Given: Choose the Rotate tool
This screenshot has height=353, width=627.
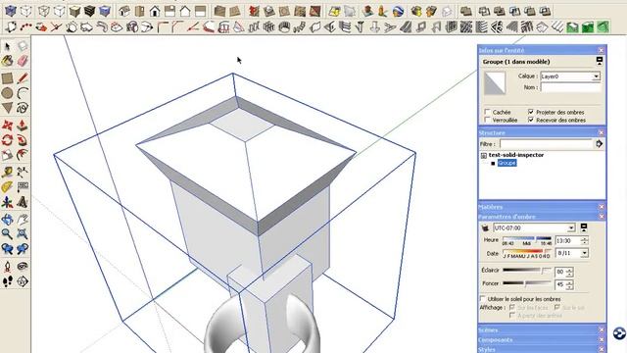Looking at the screenshot, I should click(x=7, y=140).
